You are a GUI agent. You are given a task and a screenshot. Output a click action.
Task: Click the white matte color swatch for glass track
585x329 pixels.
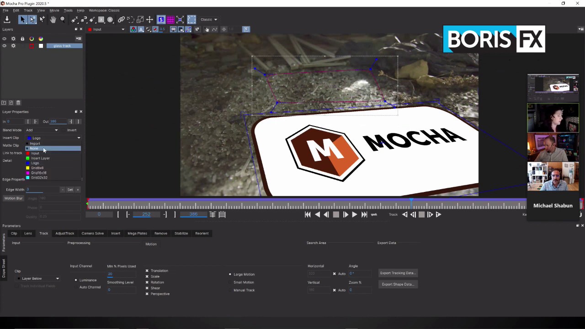pos(41,46)
